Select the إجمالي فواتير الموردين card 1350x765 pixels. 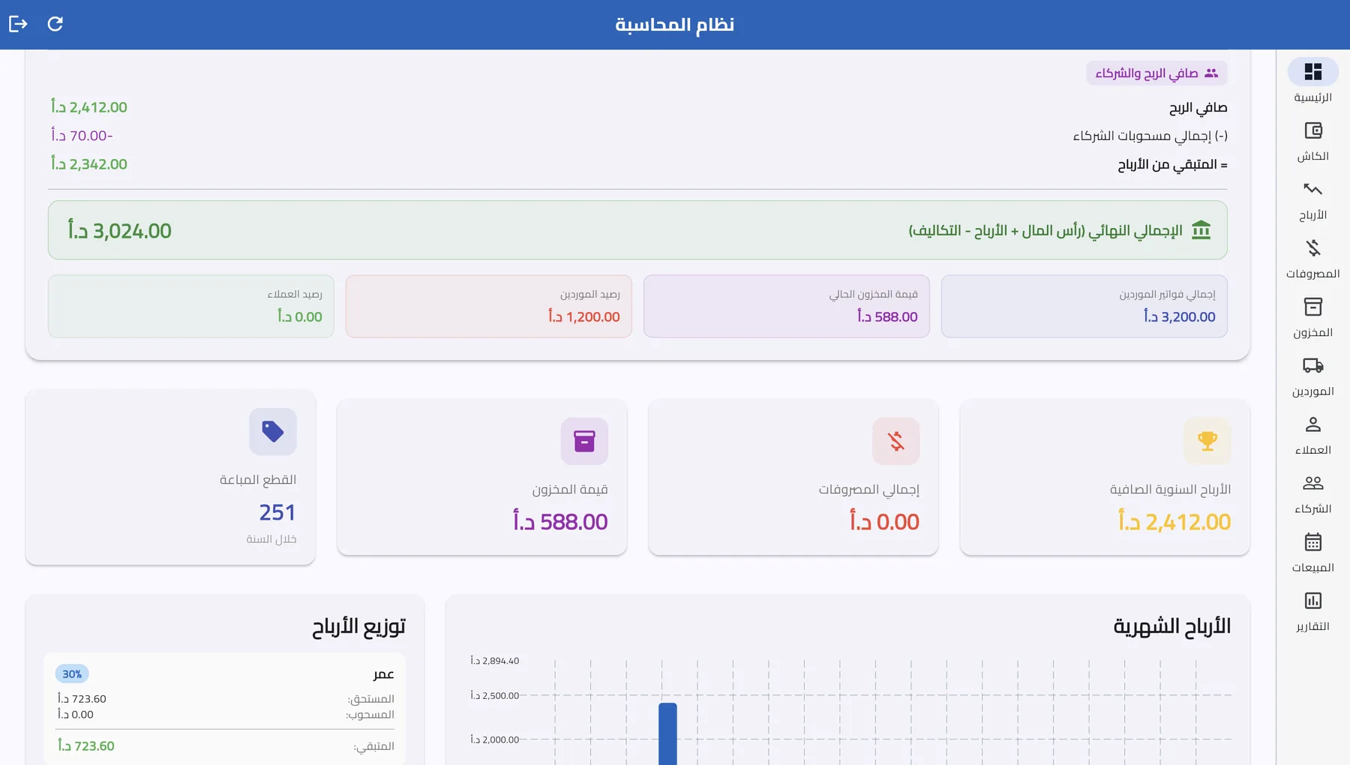[x=1084, y=306]
